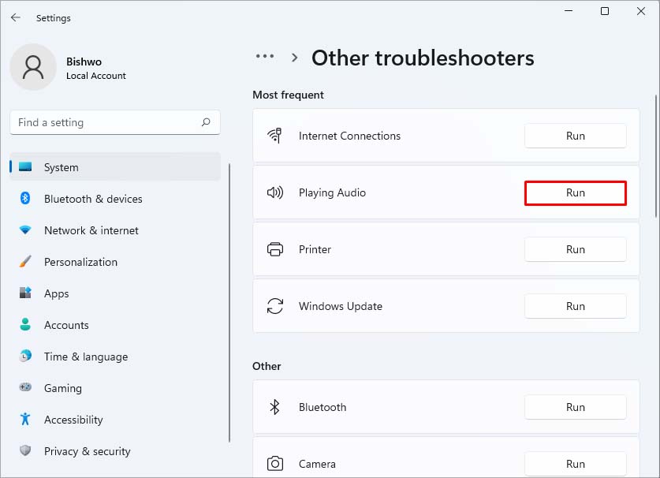The height and width of the screenshot is (478, 660).
Task: Go back with the Settings arrow
Action: click(16, 17)
